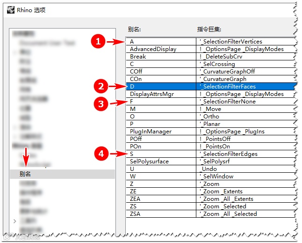Image resolution: width=302 pixels, height=243 pixels.
Task: Edit macro '_Zoom _All _Selected'
Action: [245, 214]
